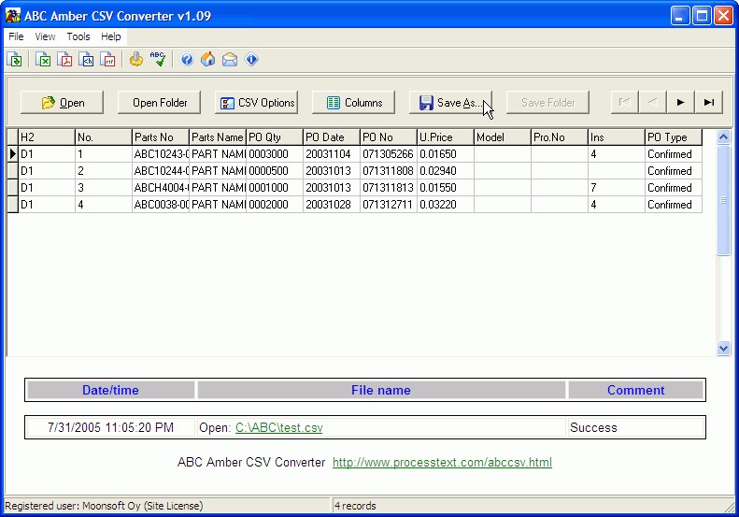
Task: Click the Open button
Action: click(63, 103)
